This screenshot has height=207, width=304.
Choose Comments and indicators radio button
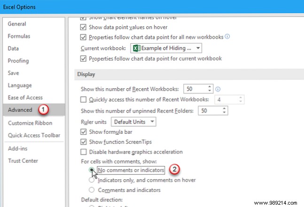[x=92, y=190]
